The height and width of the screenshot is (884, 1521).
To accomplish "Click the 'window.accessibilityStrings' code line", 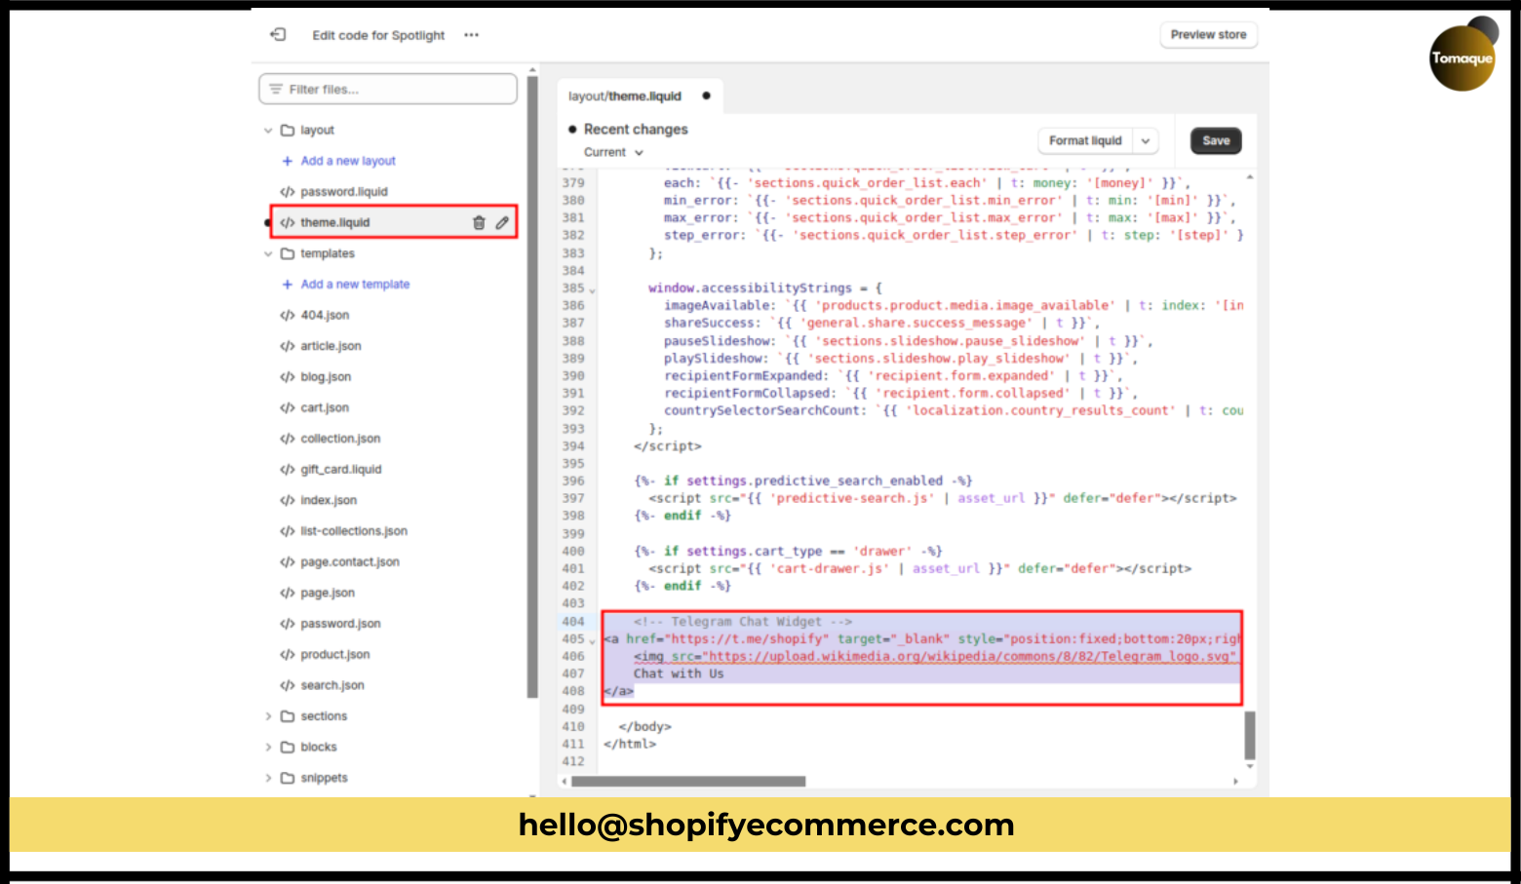I will [x=765, y=288].
